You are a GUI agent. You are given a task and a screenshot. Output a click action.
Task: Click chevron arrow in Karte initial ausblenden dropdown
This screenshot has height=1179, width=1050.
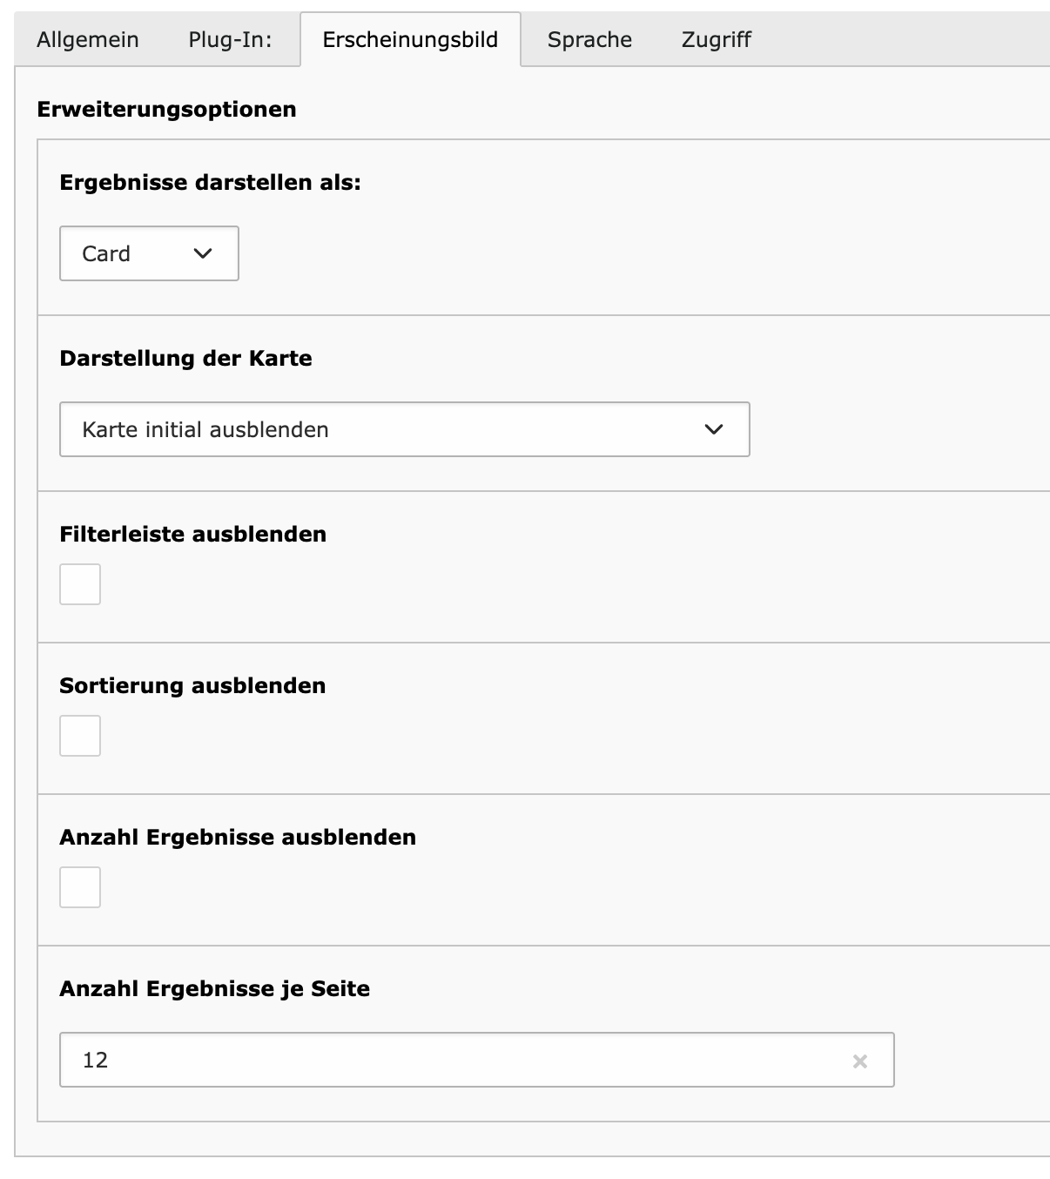pyautogui.click(x=714, y=429)
